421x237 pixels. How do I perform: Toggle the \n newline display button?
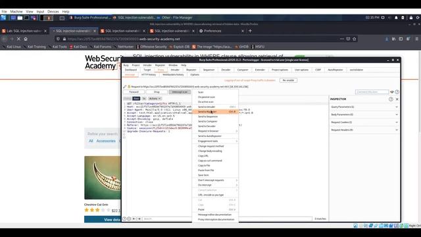click(144, 99)
